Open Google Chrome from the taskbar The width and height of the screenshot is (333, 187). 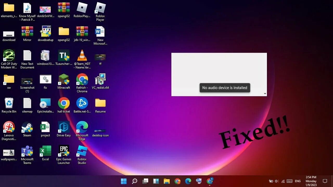(177, 181)
